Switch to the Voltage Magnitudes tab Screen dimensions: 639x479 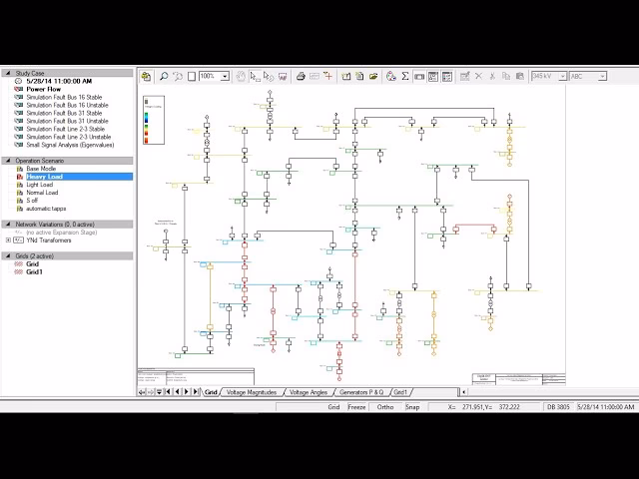point(250,392)
